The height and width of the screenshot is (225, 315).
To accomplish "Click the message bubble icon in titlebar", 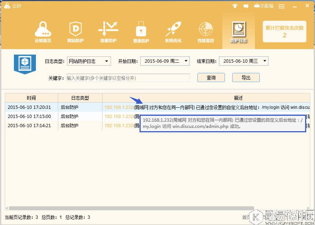I will [246, 5].
